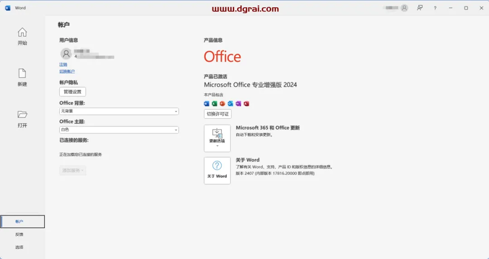
Task: Click the Excel app icon under 本产品包含
Action: (214, 103)
